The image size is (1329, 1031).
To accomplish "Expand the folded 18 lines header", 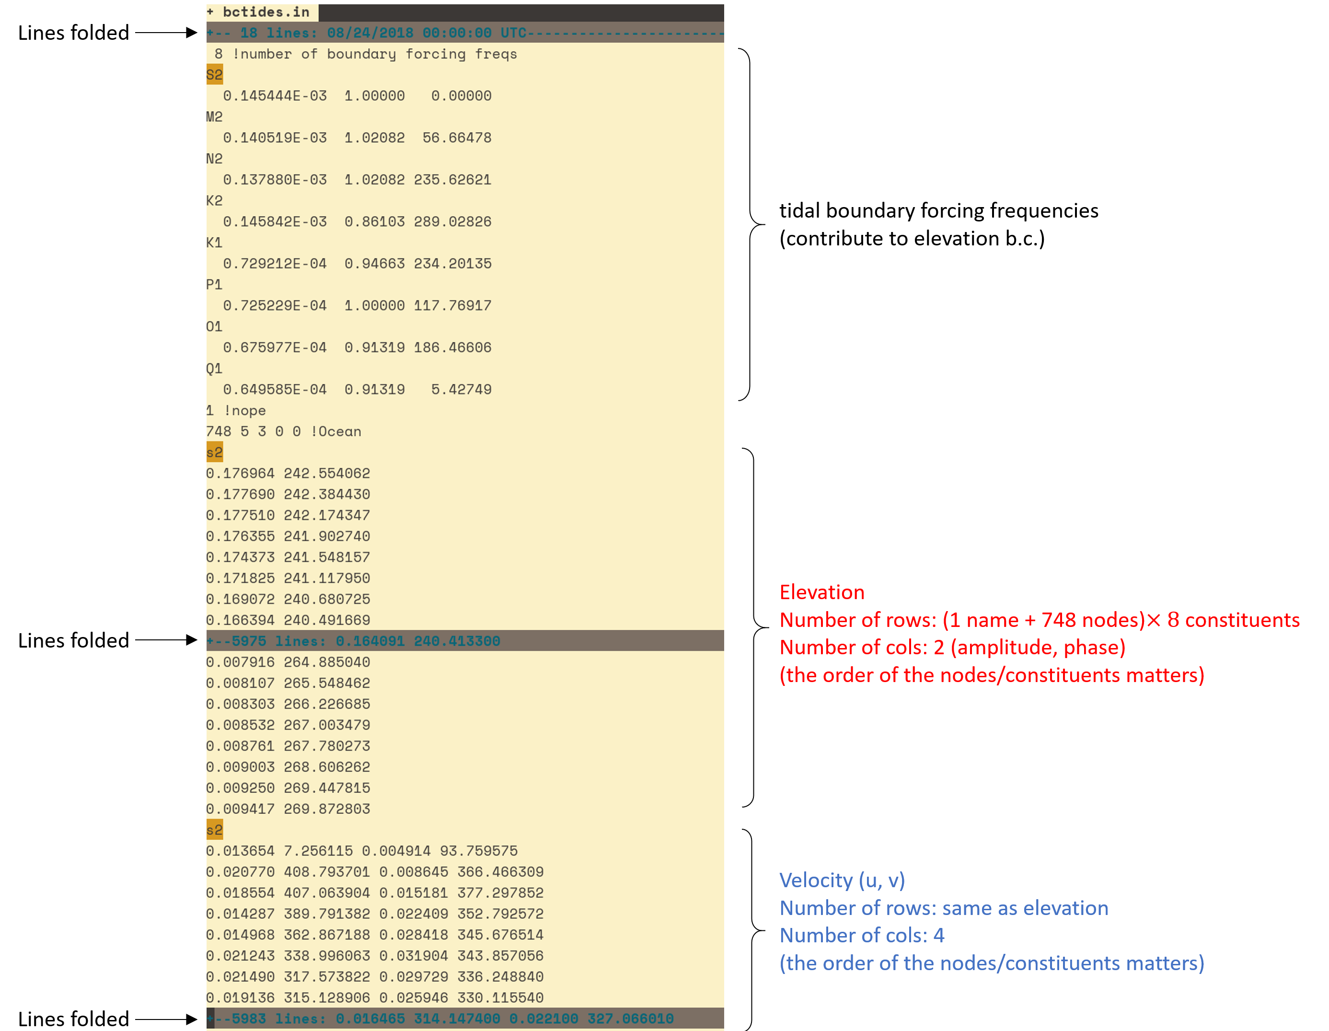I will point(365,33).
